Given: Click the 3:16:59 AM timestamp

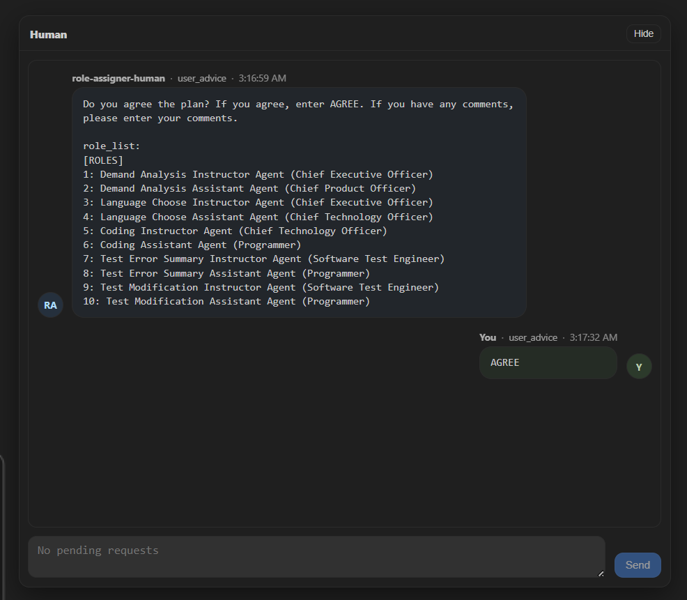Looking at the screenshot, I should (x=262, y=78).
